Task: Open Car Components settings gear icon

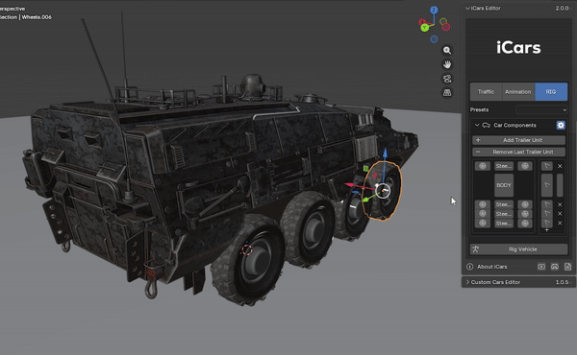Action: pyautogui.click(x=561, y=125)
